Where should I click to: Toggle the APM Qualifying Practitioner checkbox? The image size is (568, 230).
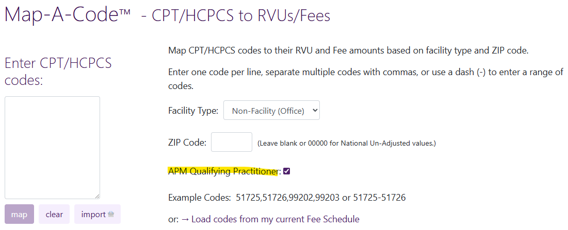[287, 171]
